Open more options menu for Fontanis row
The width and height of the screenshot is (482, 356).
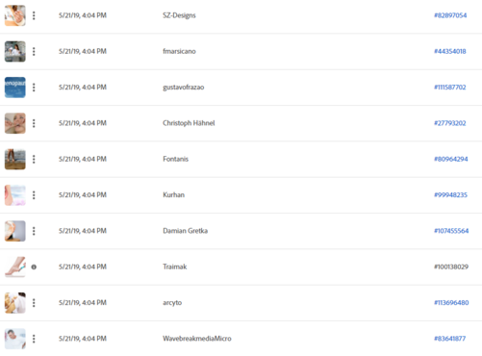[x=34, y=159]
